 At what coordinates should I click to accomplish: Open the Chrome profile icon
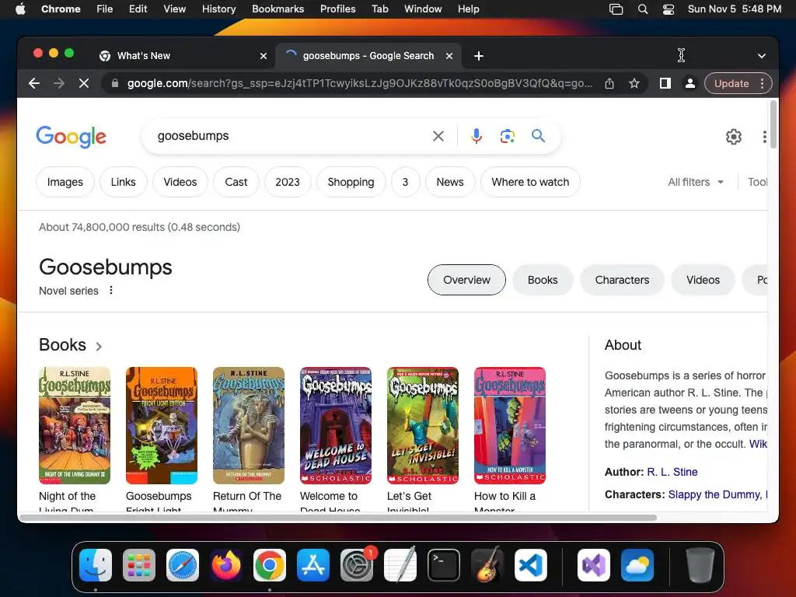(690, 83)
